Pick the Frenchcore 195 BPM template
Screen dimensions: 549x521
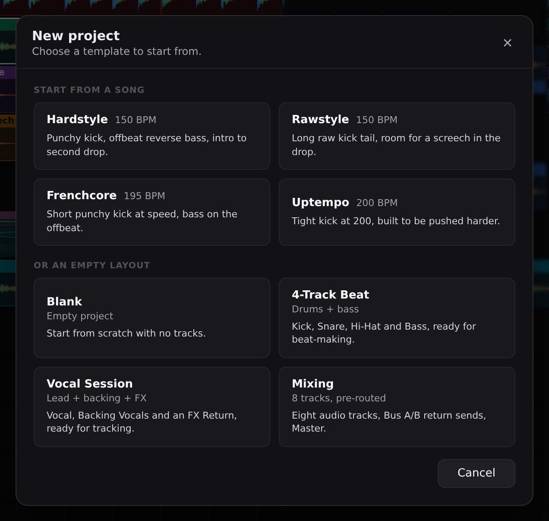(x=152, y=212)
